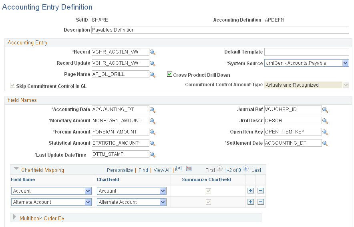Open lookup for the Record field

pos(153,52)
